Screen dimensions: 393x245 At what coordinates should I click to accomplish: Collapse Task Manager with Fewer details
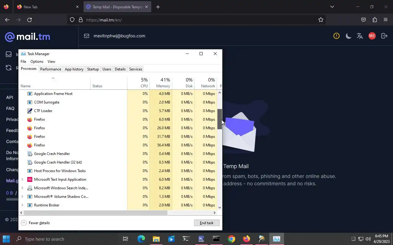36,223
